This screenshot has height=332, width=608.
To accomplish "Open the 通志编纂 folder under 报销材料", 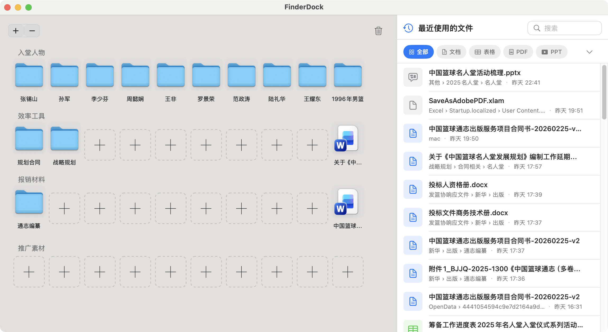I will (x=29, y=202).
